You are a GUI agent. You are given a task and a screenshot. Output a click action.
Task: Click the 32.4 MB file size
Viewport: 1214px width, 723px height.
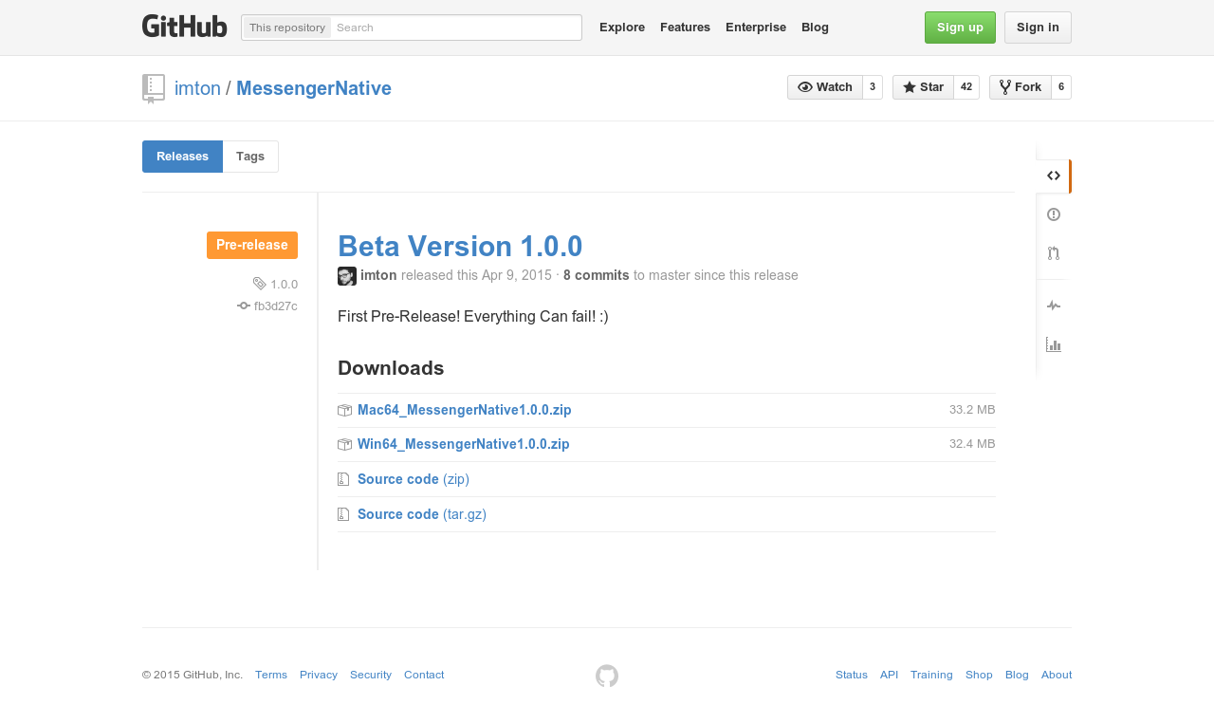pyautogui.click(x=972, y=444)
